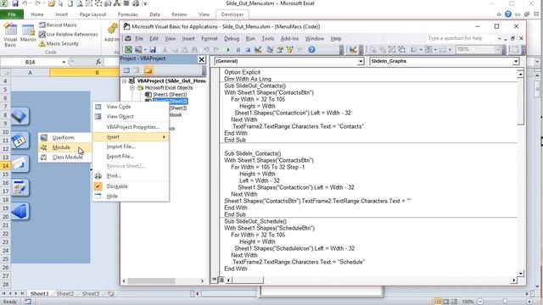Open Object Browser toolbar icon
The height and width of the screenshot is (305, 543).
tap(290, 50)
